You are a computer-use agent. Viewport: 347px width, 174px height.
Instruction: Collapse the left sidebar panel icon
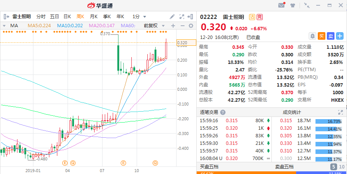pos(6,16)
